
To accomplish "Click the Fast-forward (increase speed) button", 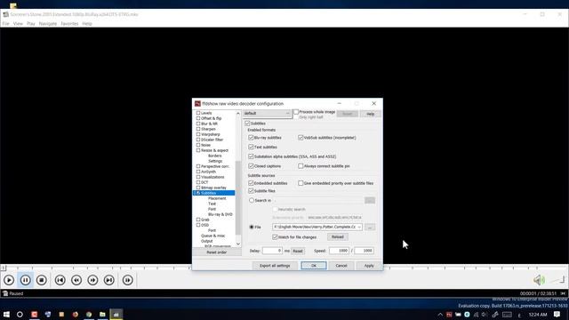I will (x=92, y=280).
